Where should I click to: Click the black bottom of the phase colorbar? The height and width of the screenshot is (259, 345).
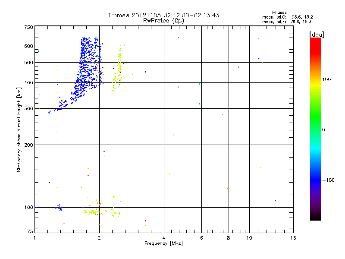pos(316,217)
